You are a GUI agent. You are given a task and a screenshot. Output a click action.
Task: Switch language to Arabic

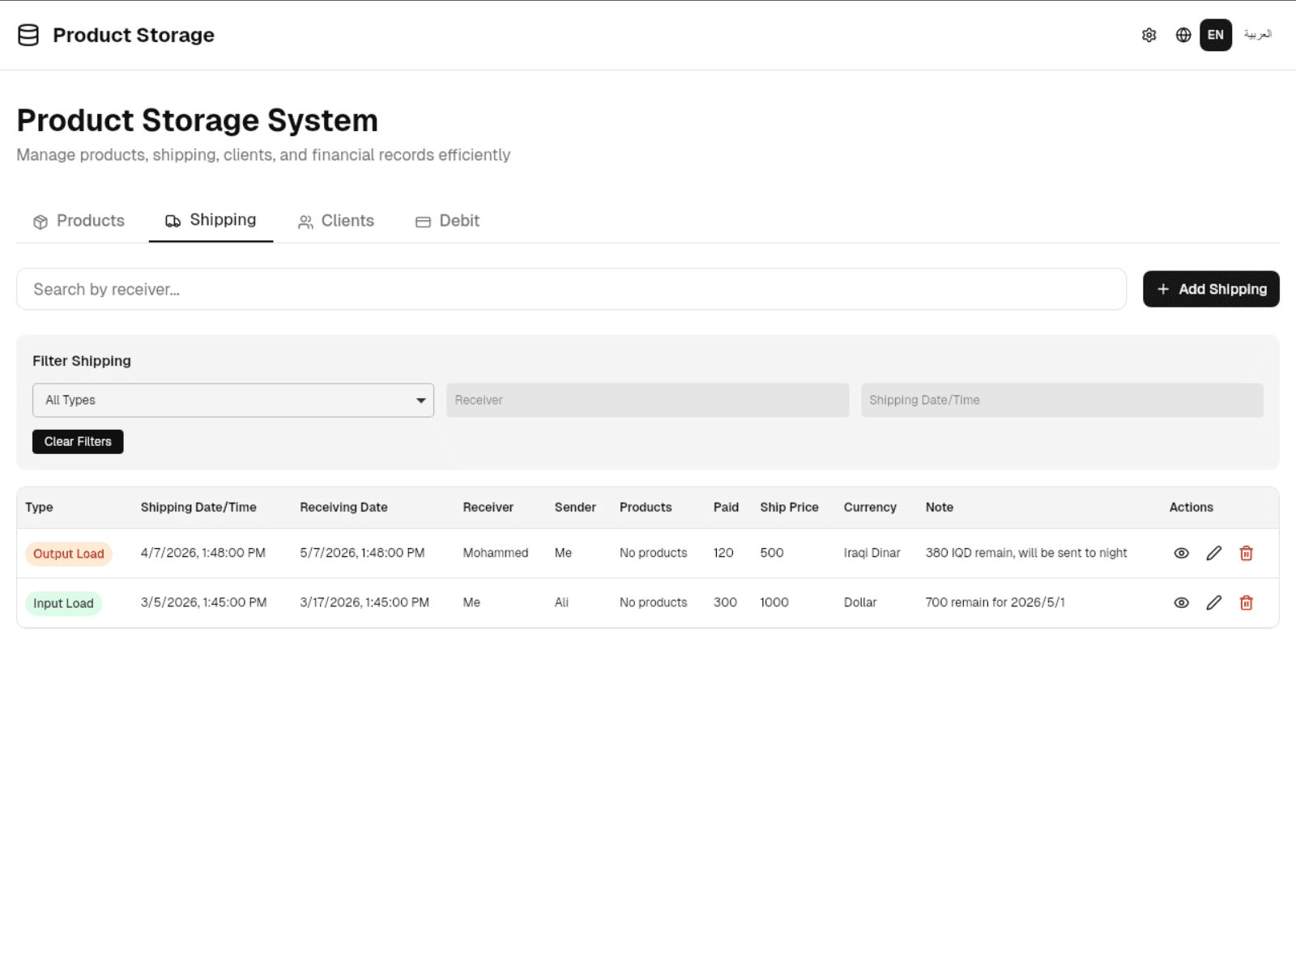point(1257,35)
